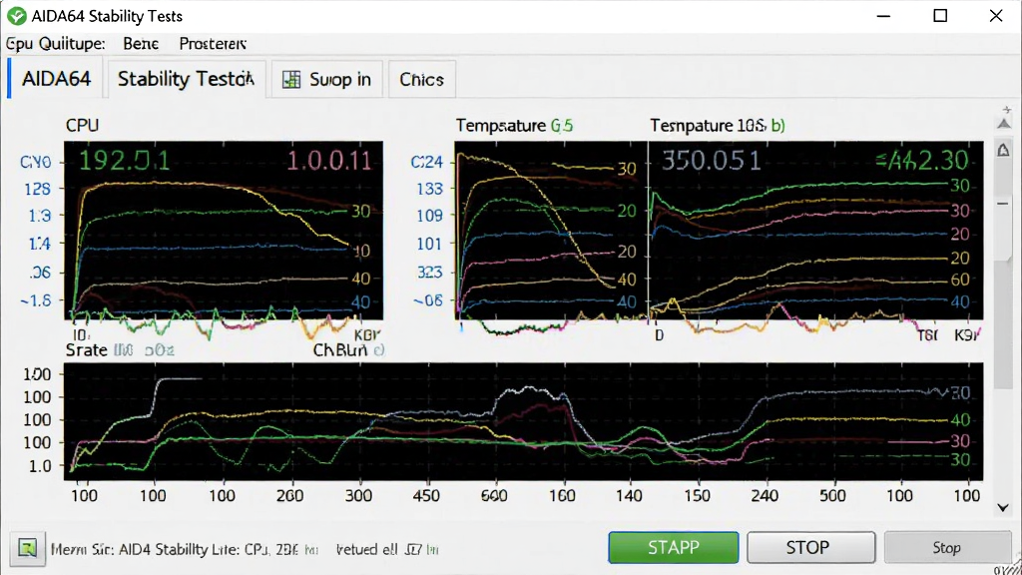The height and width of the screenshot is (575, 1022).
Task: Click the AIDA64 green checkmark title icon
Action: [x=16, y=16]
